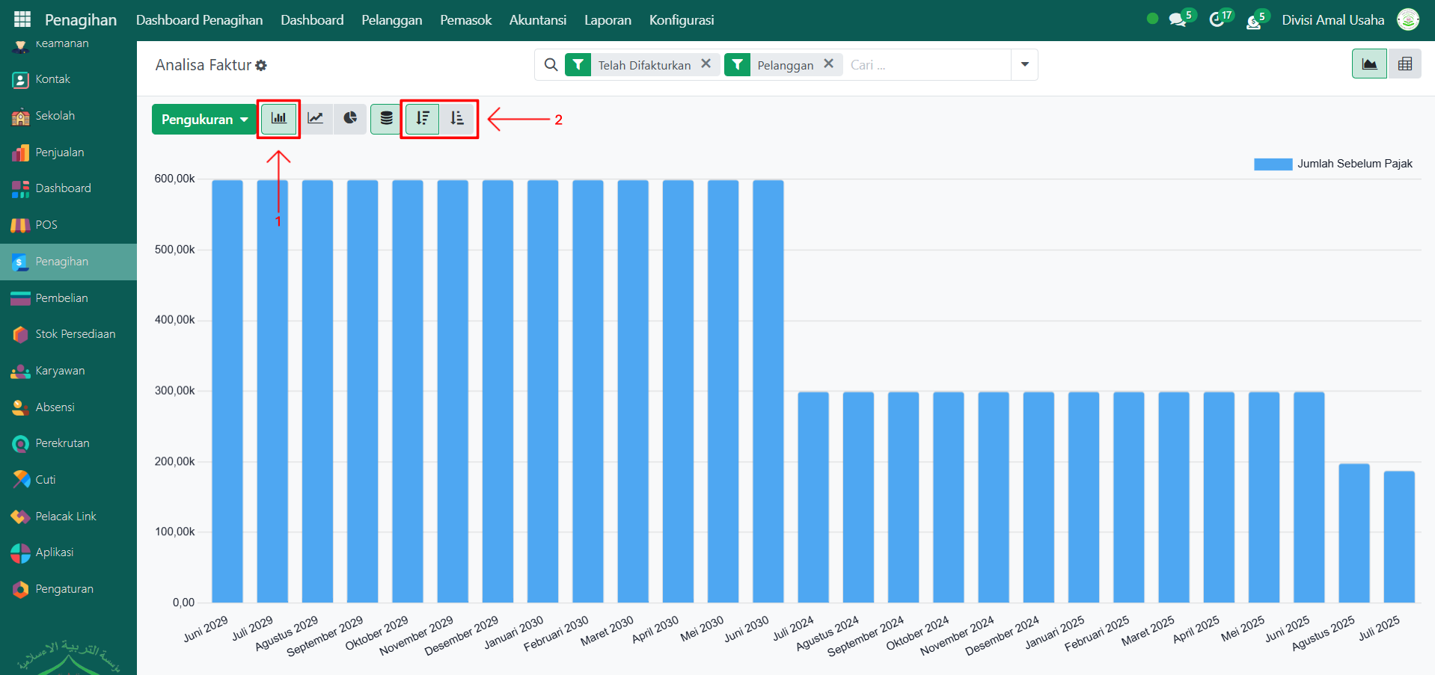
Task: Toggle ascending sort order
Action: (457, 119)
